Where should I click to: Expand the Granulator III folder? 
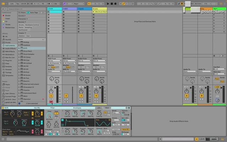[x=19, y=87]
